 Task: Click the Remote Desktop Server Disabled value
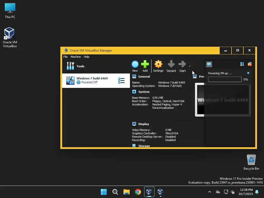[x=170, y=137]
